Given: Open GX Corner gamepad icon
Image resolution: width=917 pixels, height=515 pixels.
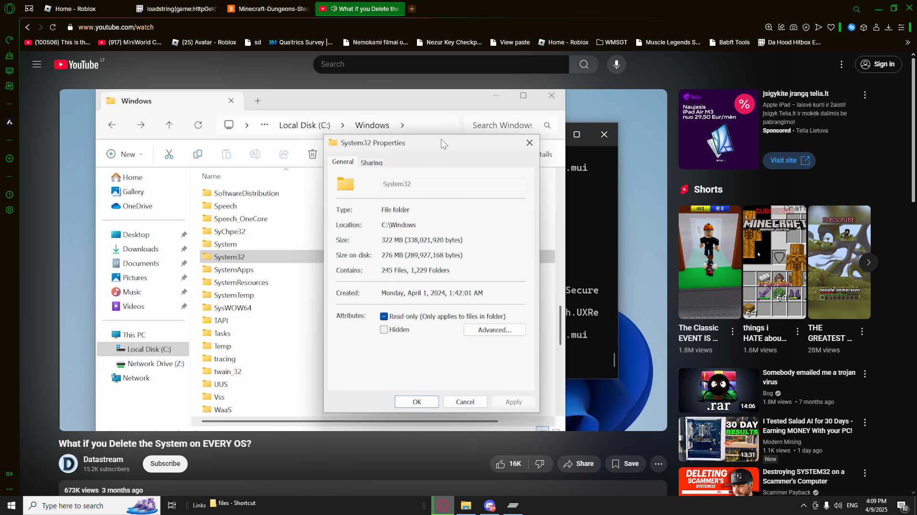Looking at the screenshot, I should click(x=29, y=9).
